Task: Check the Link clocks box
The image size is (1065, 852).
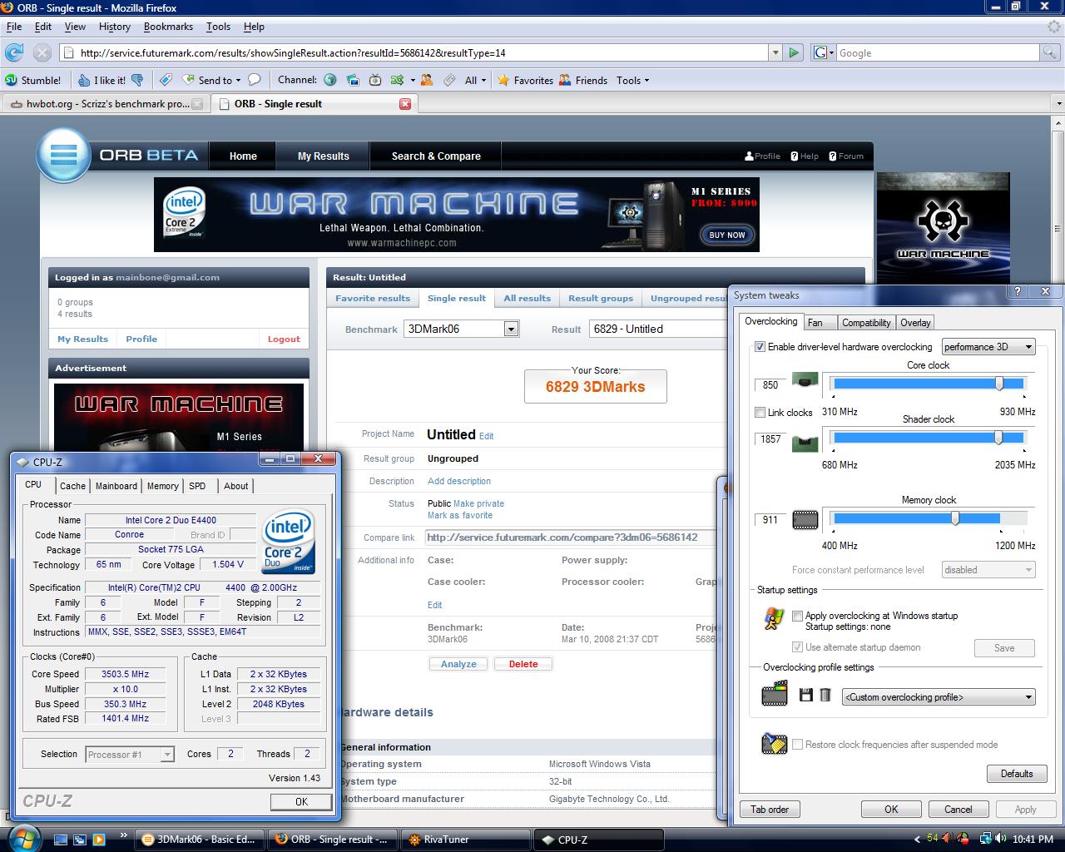Action: [760, 412]
